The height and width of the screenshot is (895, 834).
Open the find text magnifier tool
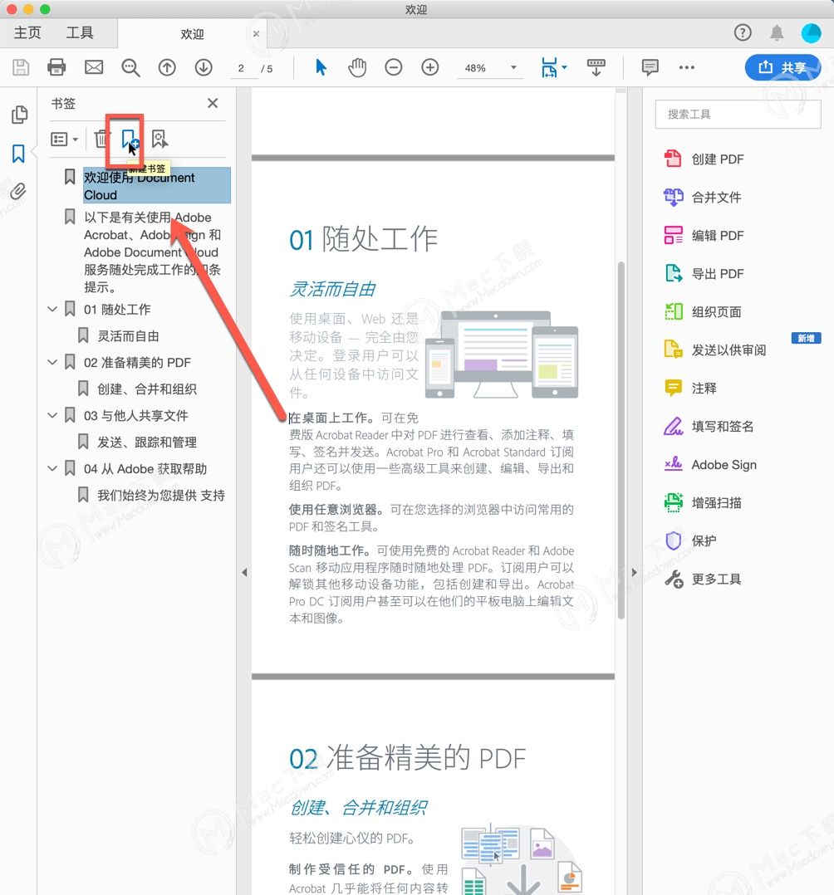pyautogui.click(x=130, y=68)
